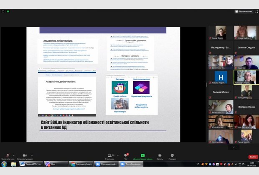Screen dimensions: 259x175
Task: Open the Chat panel
Action: pos(125,155)
